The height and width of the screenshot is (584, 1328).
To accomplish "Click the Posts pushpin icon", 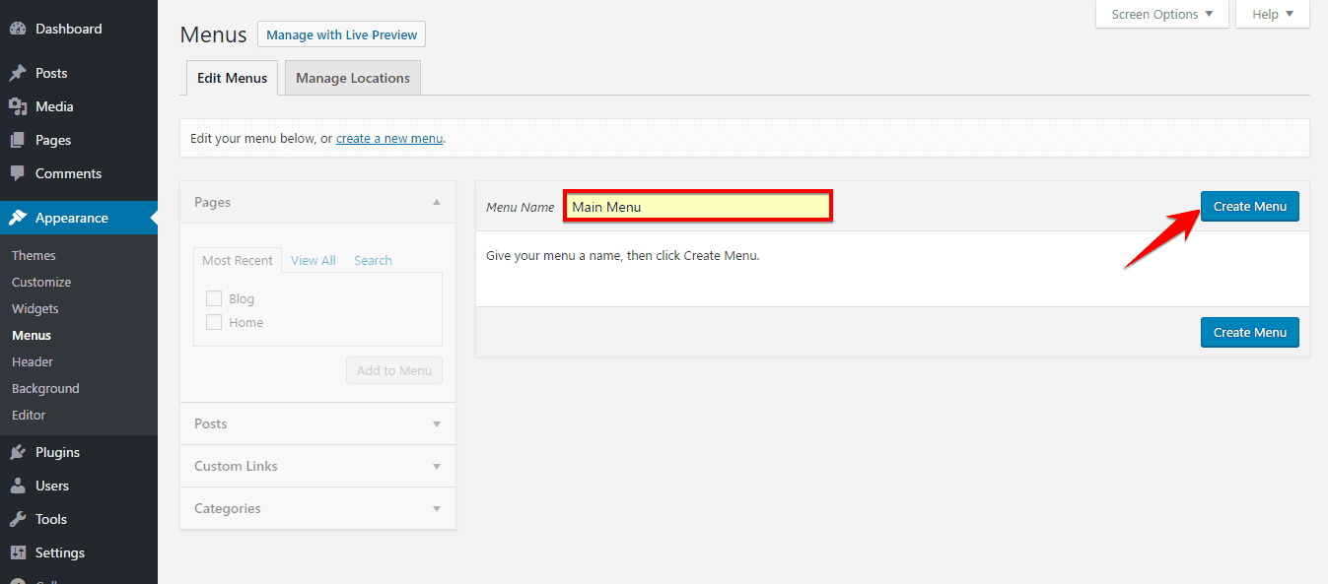I will click(x=18, y=73).
